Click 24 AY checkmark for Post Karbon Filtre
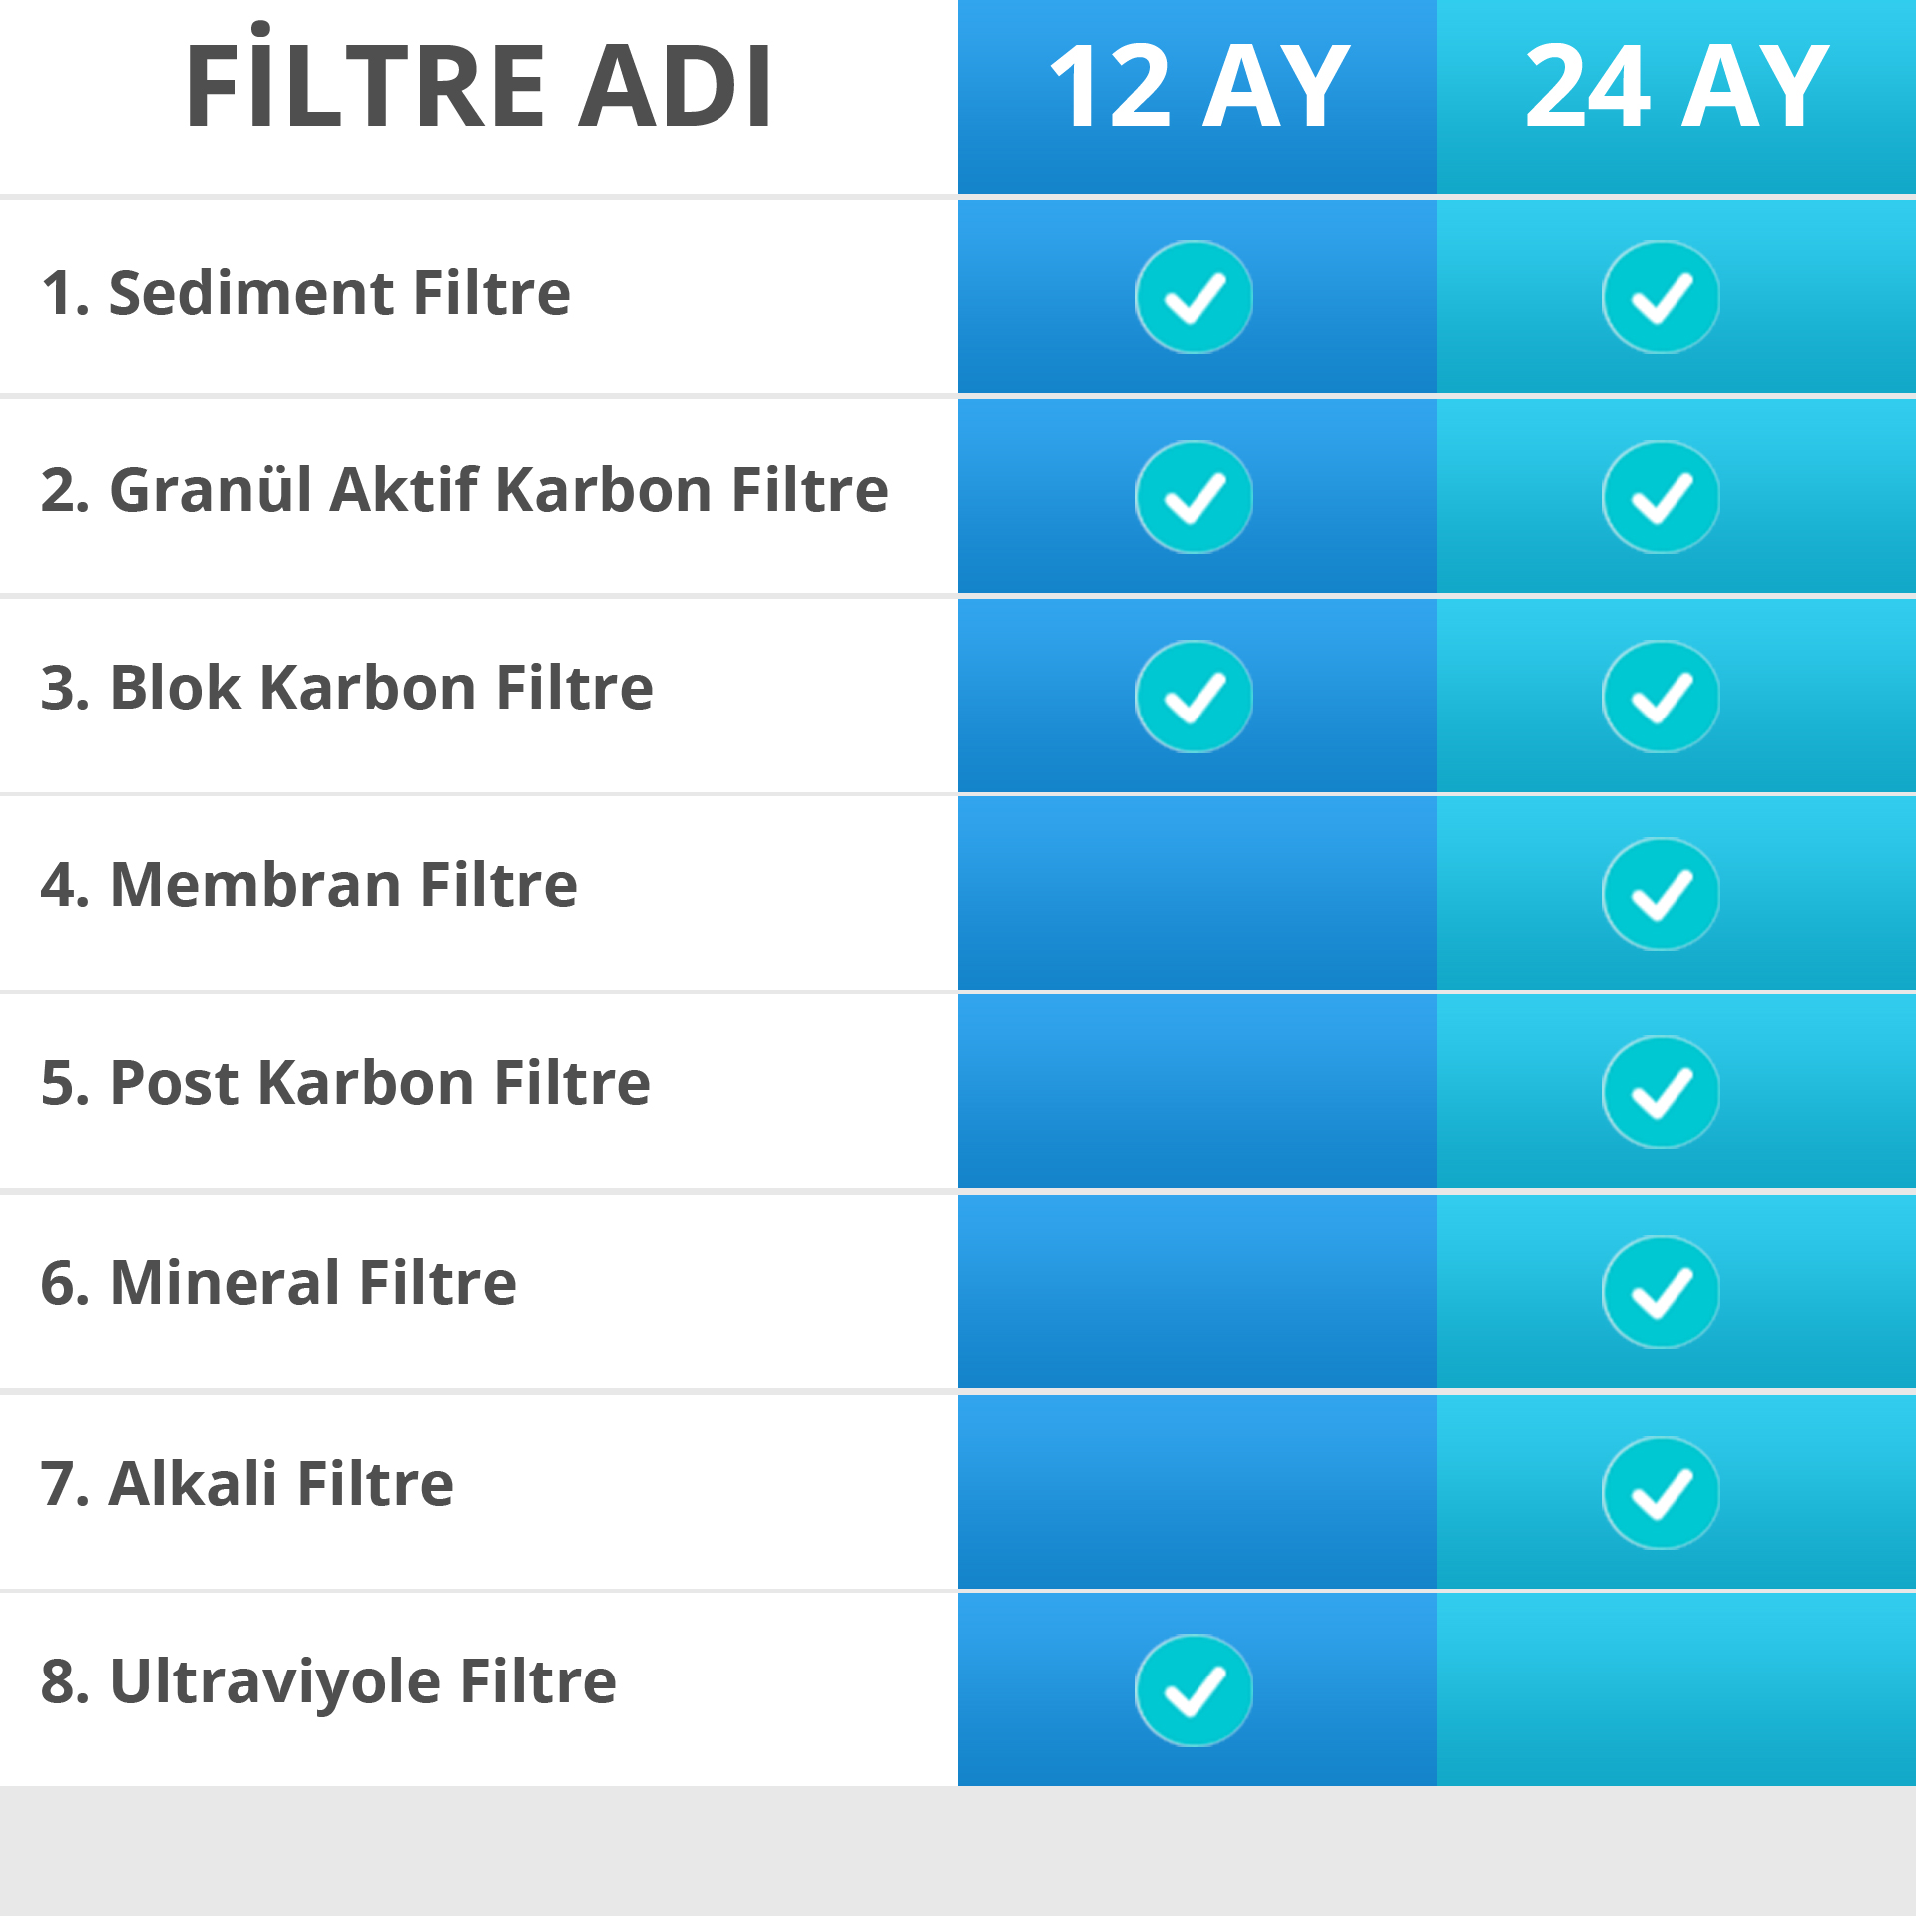 tap(1661, 1092)
